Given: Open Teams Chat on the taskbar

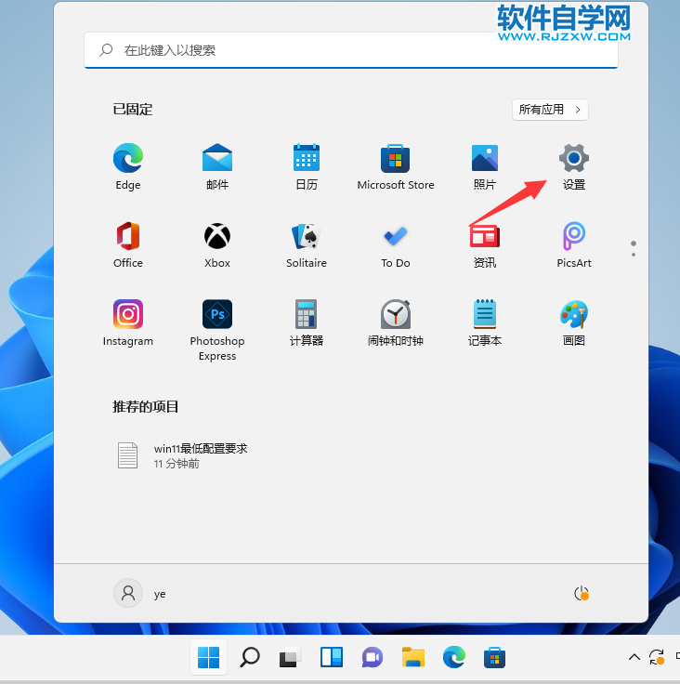Looking at the screenshot, I should (373, 657).
